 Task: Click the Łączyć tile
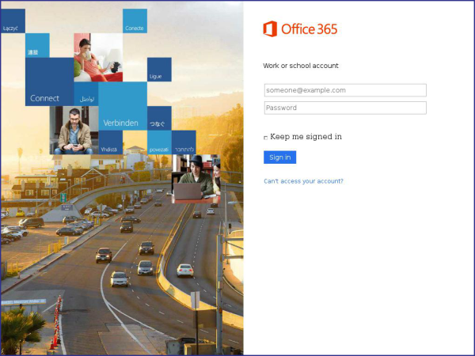13,21
